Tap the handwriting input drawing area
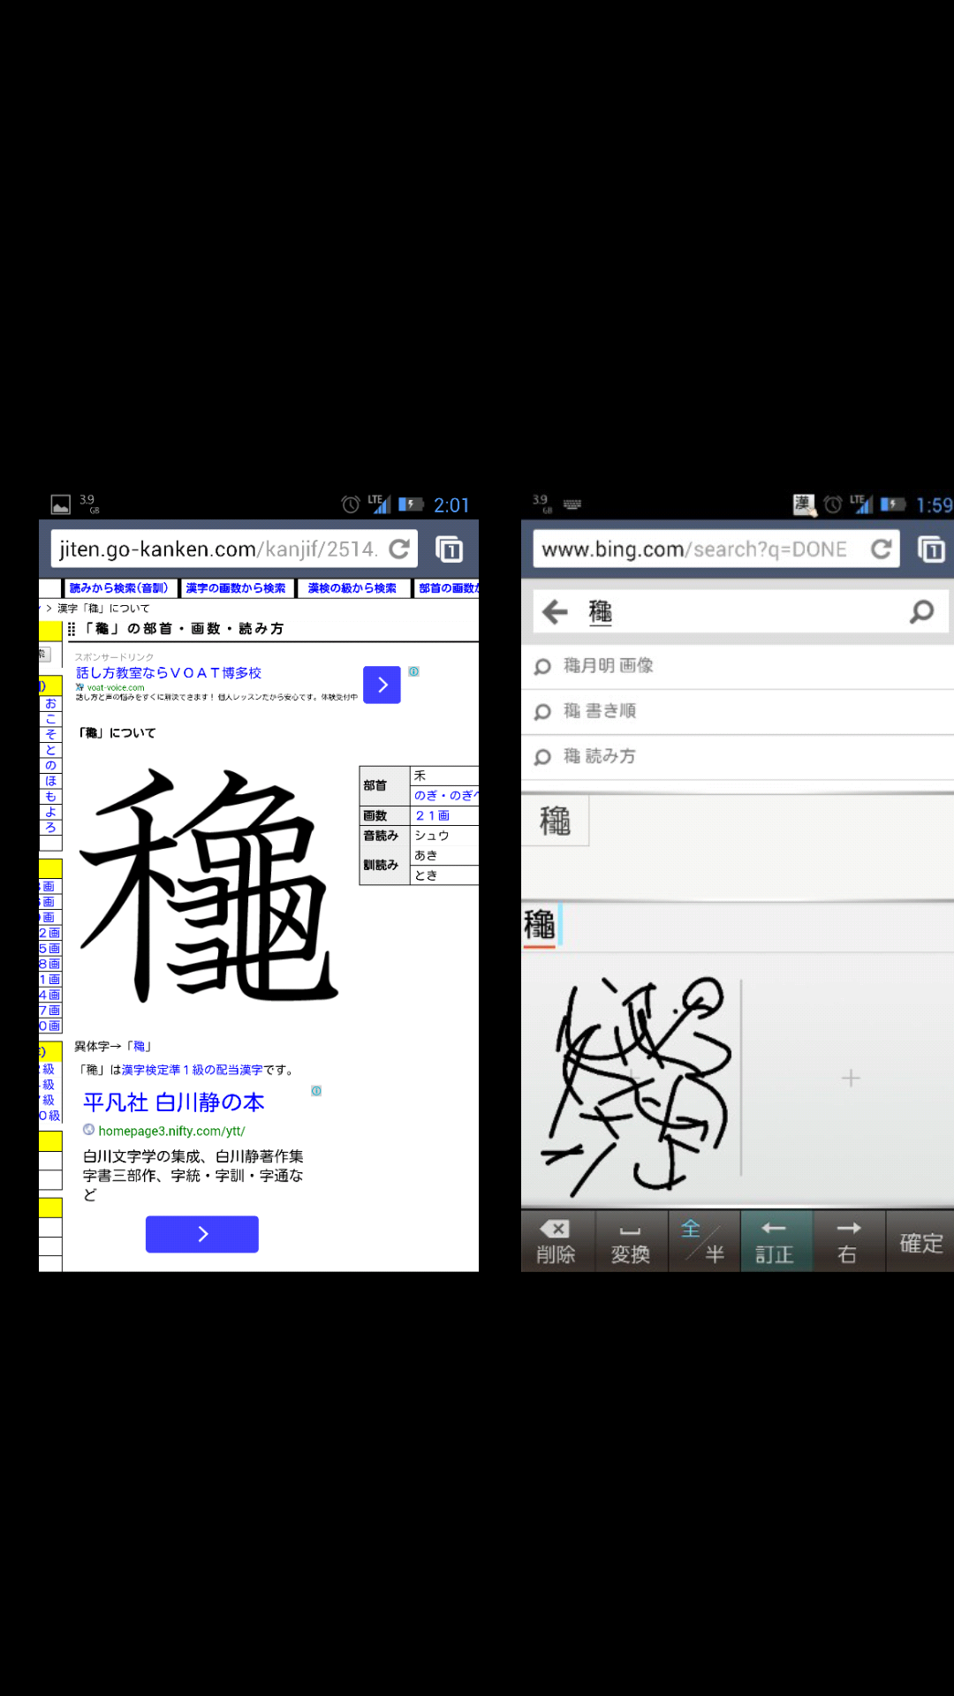954x1696 pixels. coord(631,1078)
